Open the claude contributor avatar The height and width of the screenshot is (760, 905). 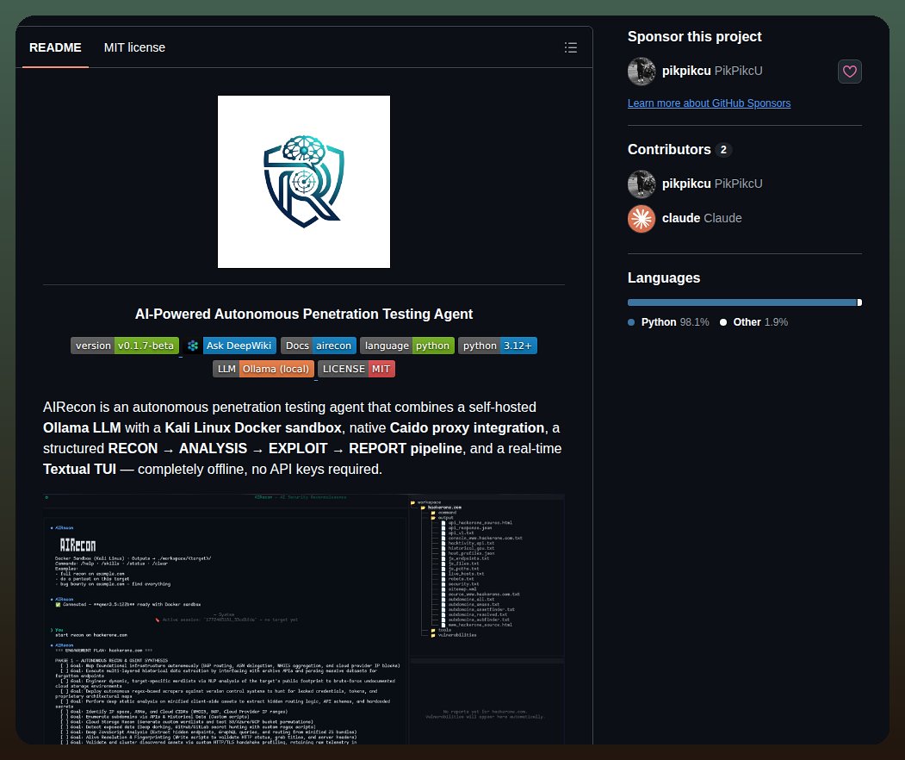(642, 218)
